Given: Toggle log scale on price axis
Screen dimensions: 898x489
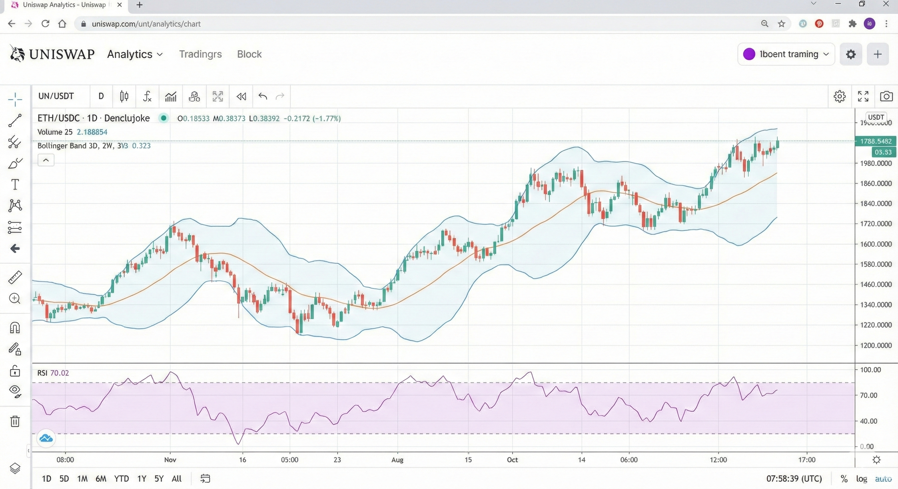Looking at the screenshot, I should click(861, 478).
